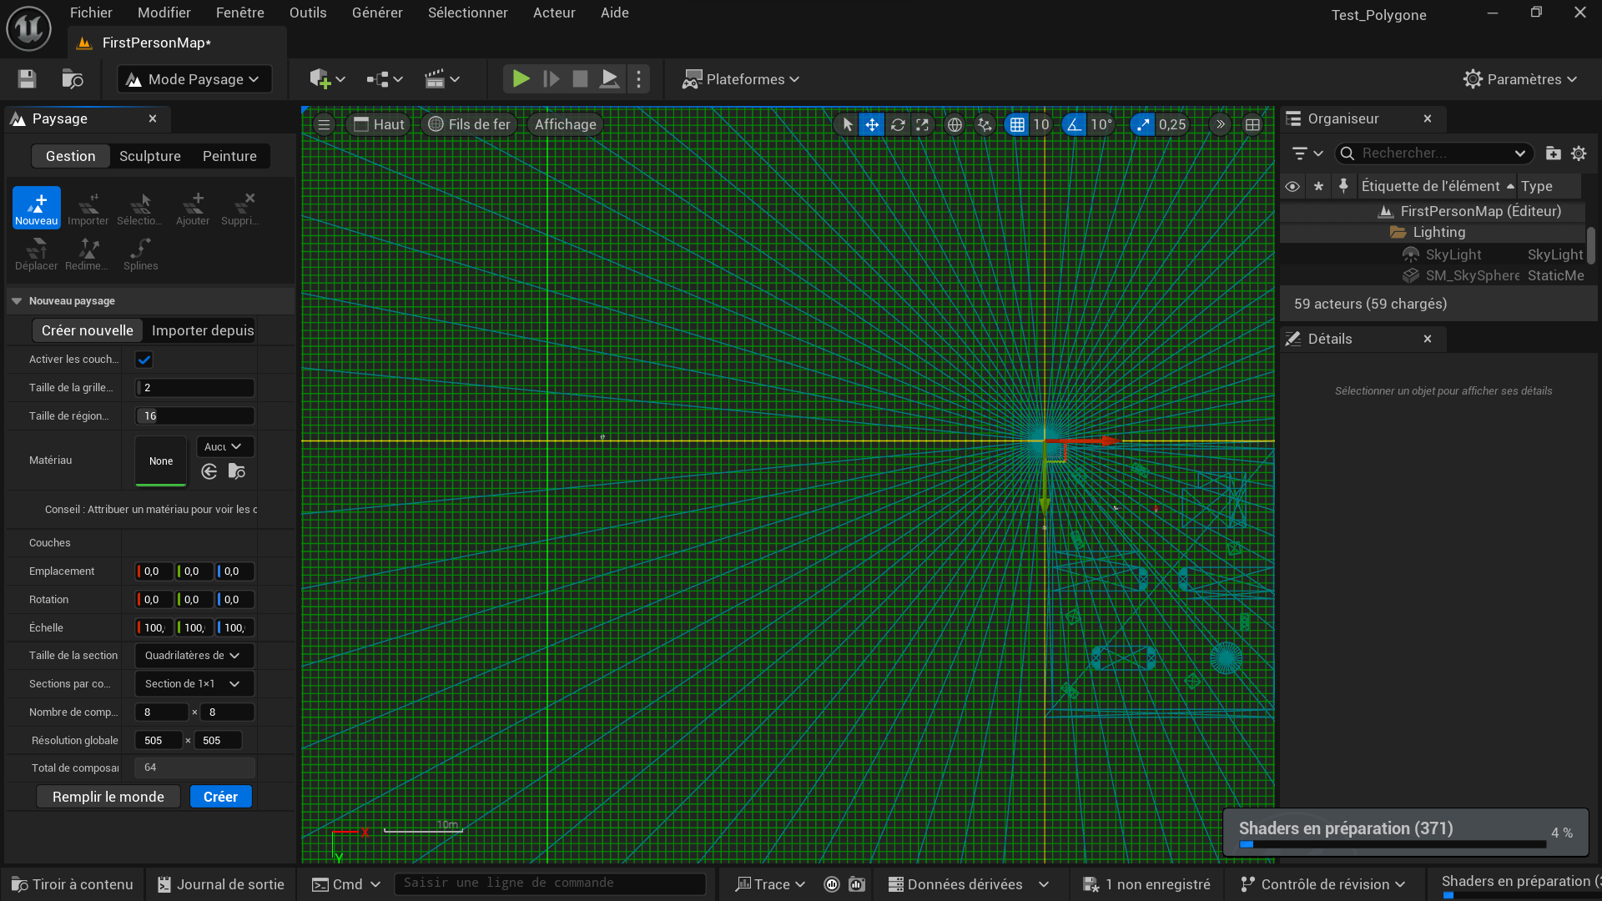The width and height of the screenshot is (1602, 901).
Task: Select the Nouveau landscape tool
Action: point(37,207)
